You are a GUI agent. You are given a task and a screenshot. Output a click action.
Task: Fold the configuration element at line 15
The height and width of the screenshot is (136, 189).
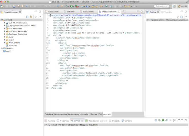(x=49, y=50)
